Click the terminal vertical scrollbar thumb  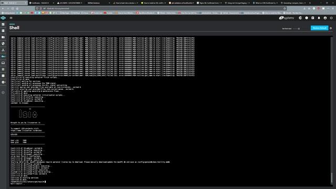[x=332, y=177]
